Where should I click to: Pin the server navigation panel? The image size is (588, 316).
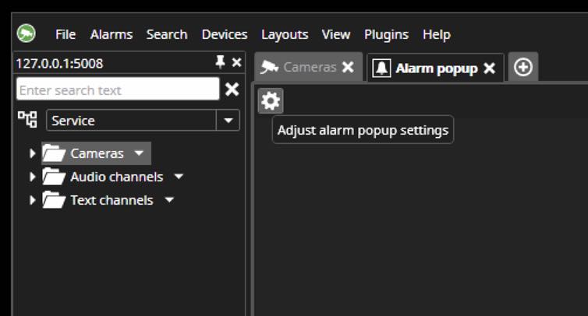coord(220,62)
